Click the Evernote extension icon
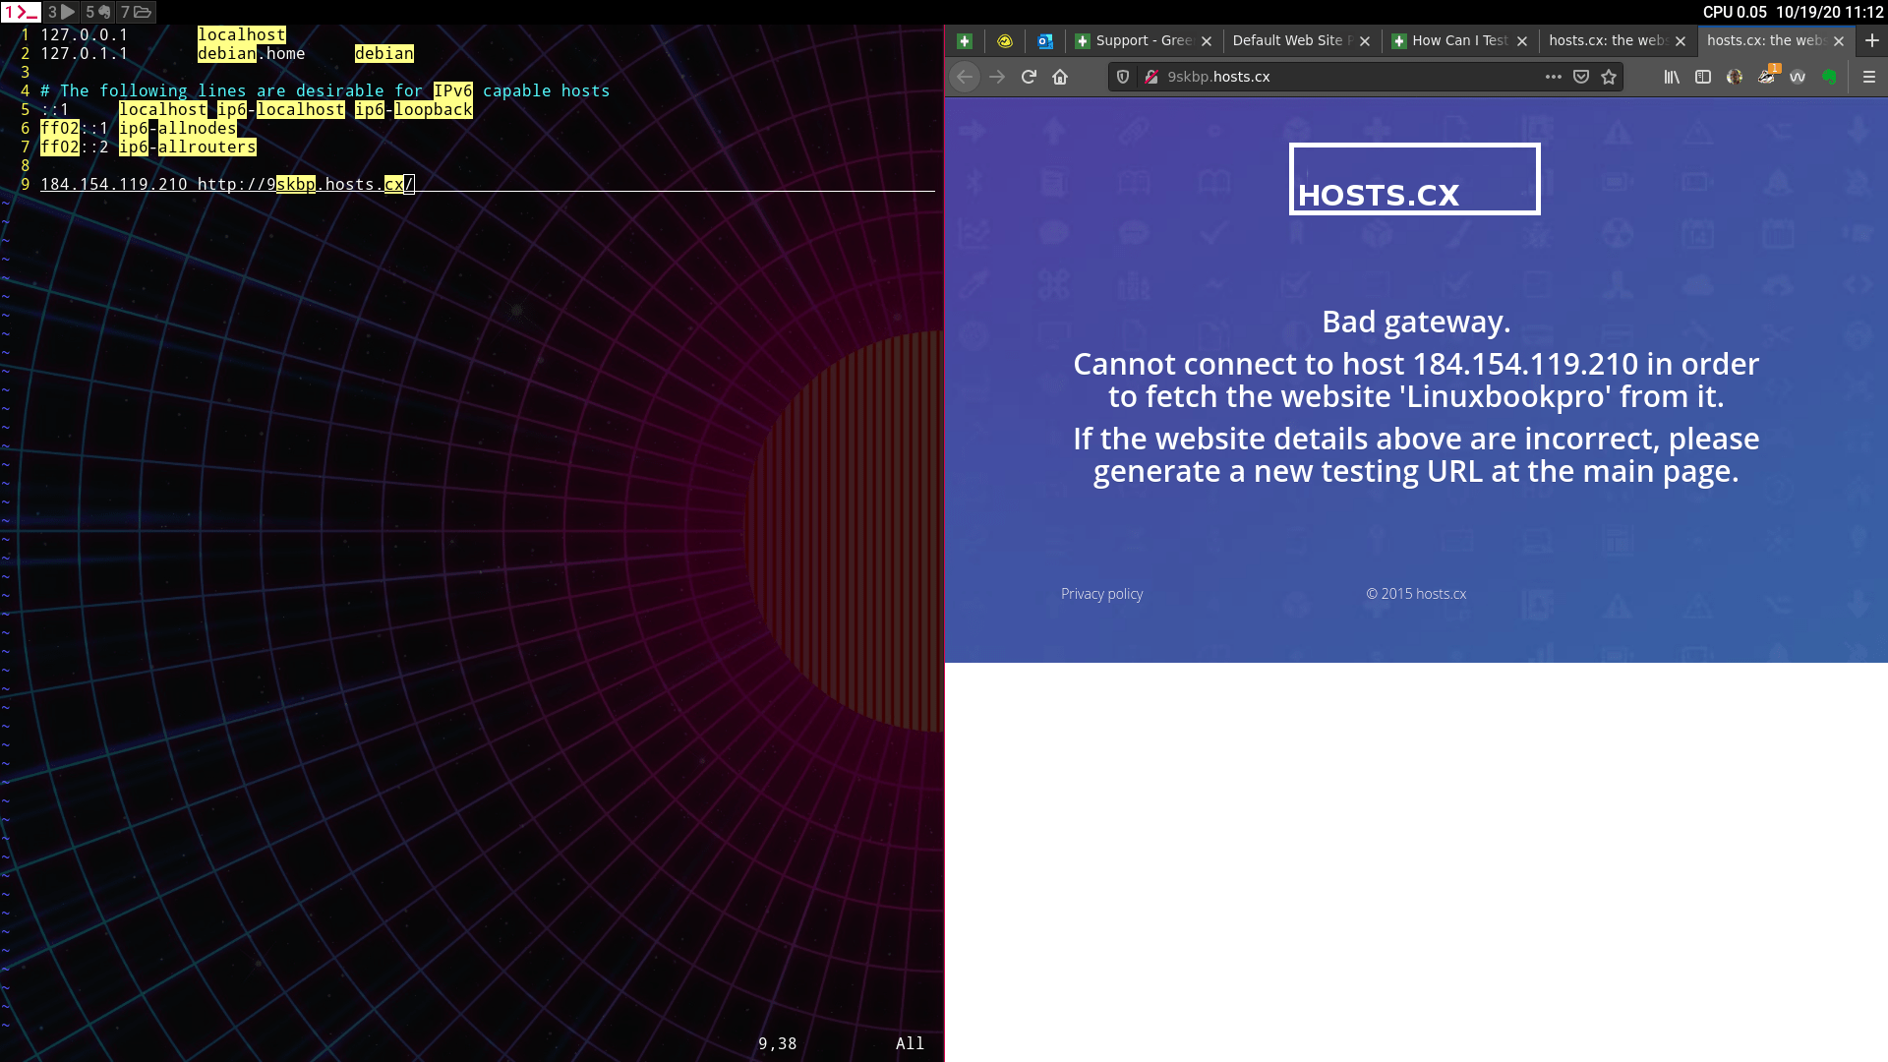The image size is (1888, 1062). (1829, 77)
